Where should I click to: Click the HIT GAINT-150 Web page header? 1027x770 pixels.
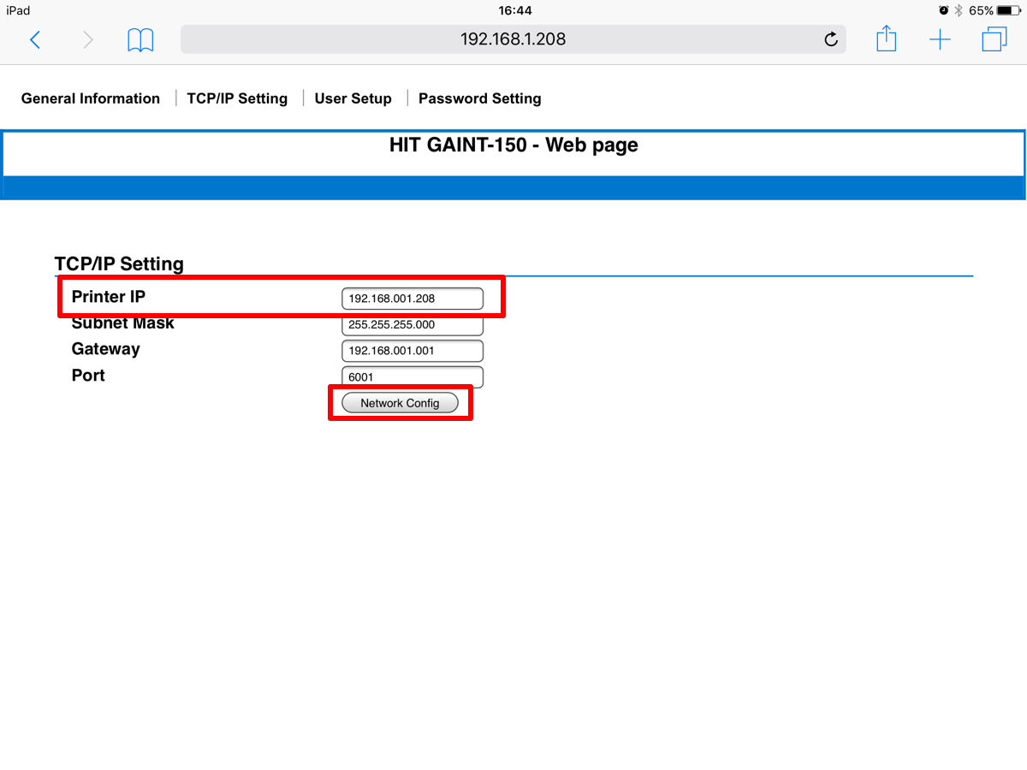[513, 145]
